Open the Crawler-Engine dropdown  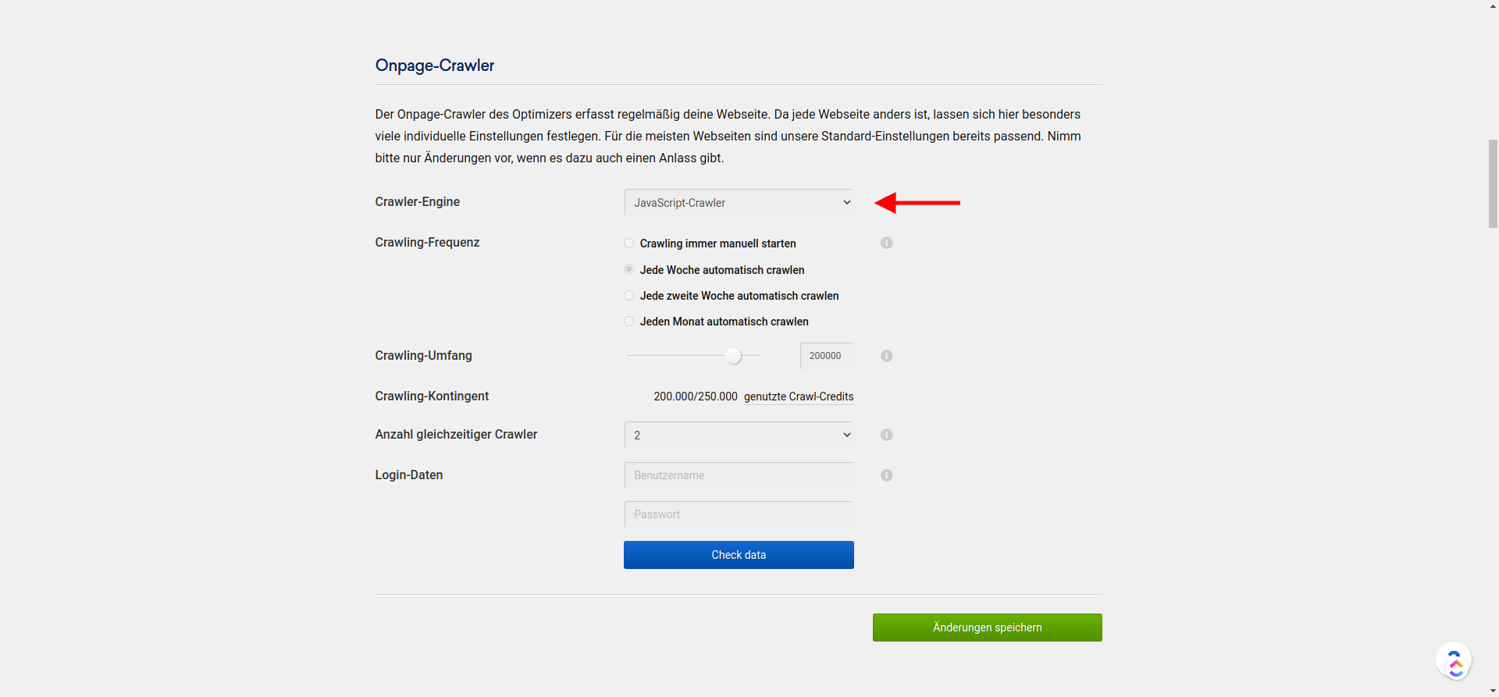click(x=738, y=203)
